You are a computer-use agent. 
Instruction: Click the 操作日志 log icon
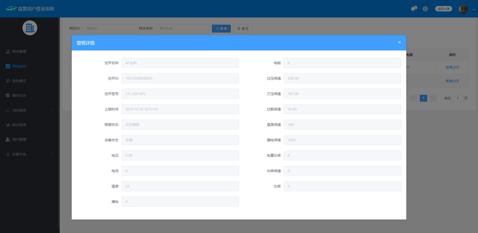pyautogui.click(x=8, y=96)
